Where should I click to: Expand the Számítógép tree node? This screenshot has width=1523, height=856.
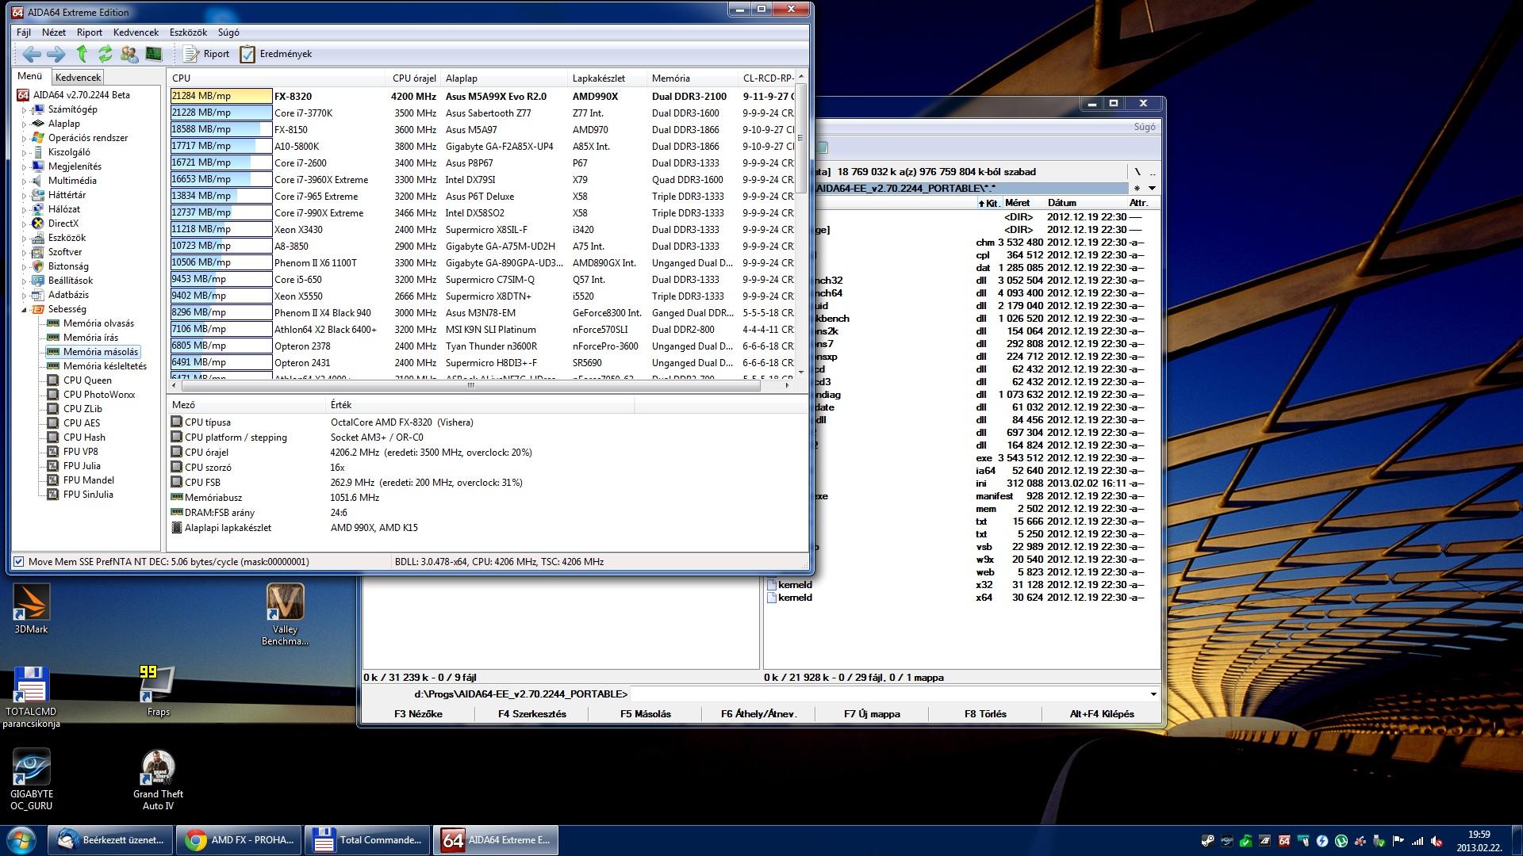24,110
